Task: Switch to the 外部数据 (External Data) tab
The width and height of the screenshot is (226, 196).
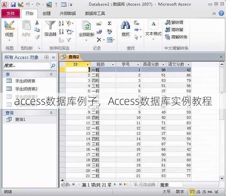Action: tap(68, 14)
